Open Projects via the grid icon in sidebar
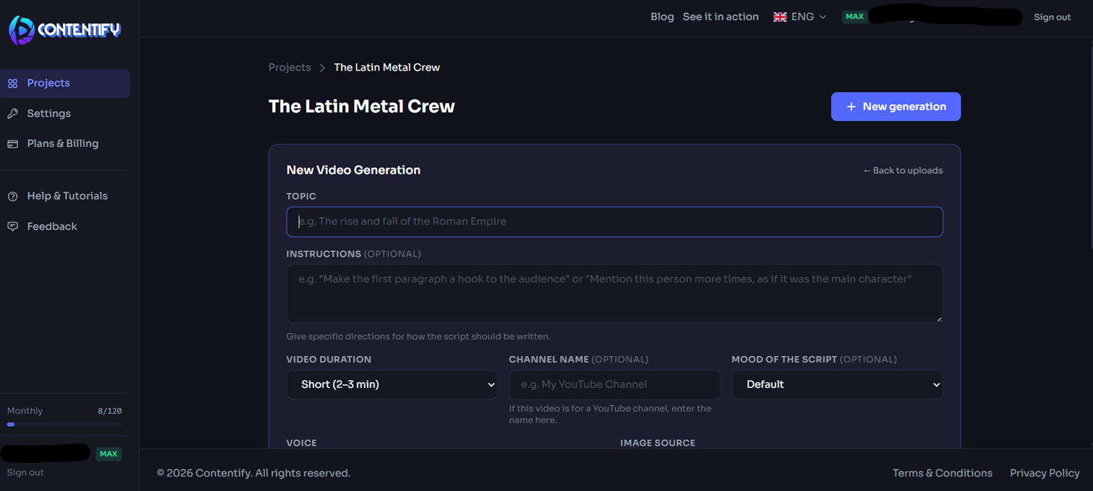The height and width of the screenshot is (491, 1093). 12,83
